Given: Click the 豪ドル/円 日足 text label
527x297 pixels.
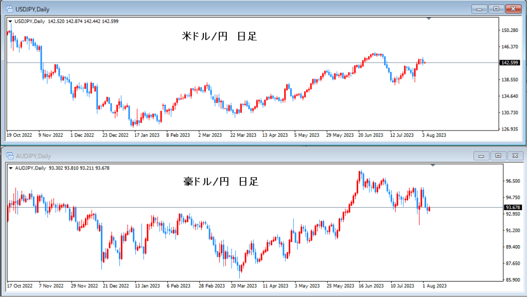Looking at the screenshot, I should pyautogui.click(x=221, y=182).
